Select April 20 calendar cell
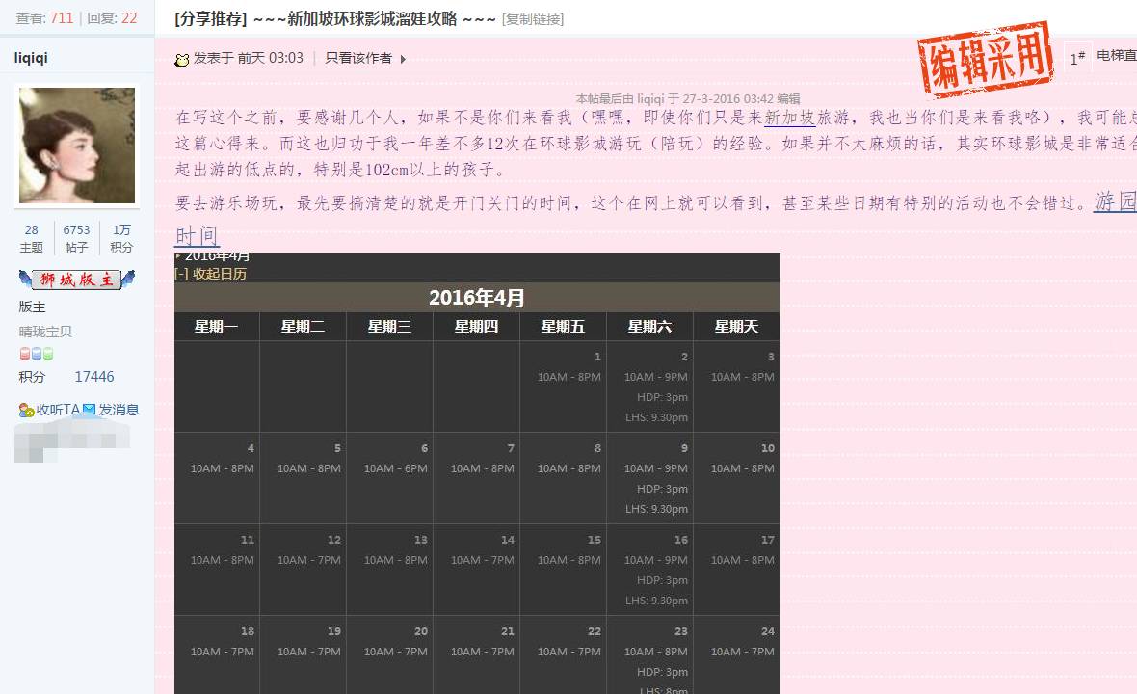1137x694 pixels. click(389, 655)
